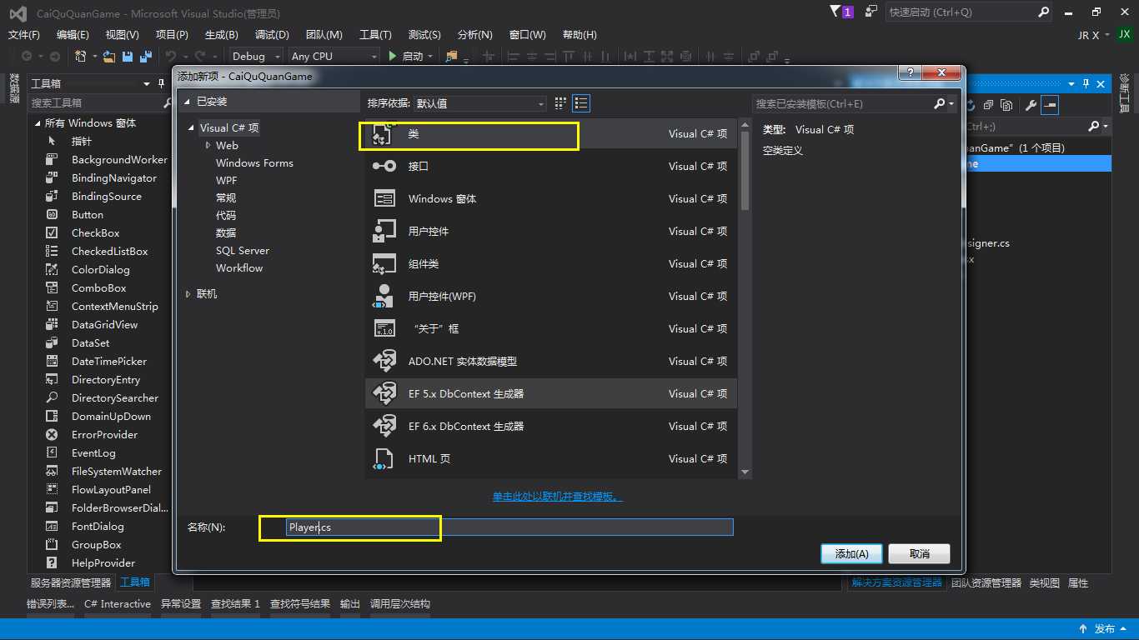Click the 名称 Player.cs input field
The image size is (1139, 640).
click(x=509, y=527)
